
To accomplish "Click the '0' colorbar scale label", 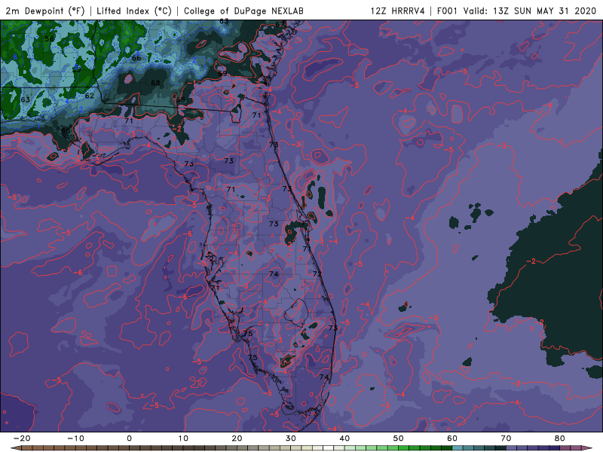I will 129,438.
